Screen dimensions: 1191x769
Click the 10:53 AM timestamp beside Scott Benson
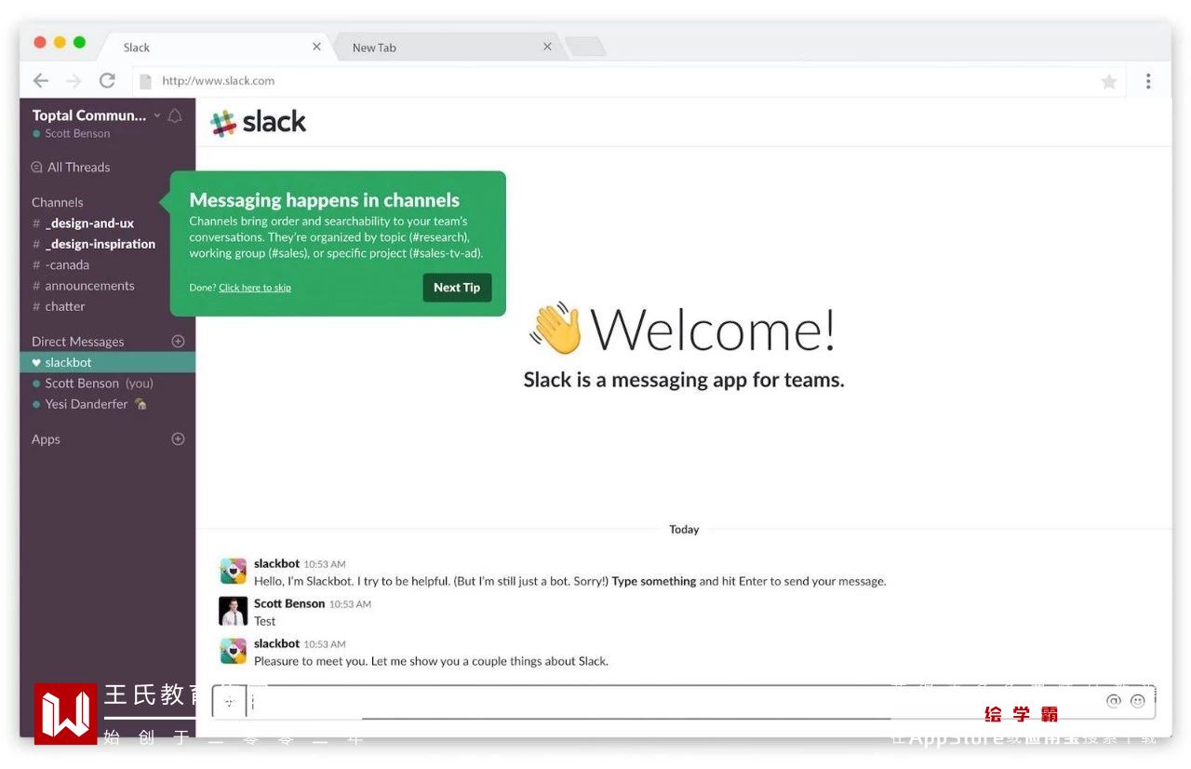tap(350, 604)
